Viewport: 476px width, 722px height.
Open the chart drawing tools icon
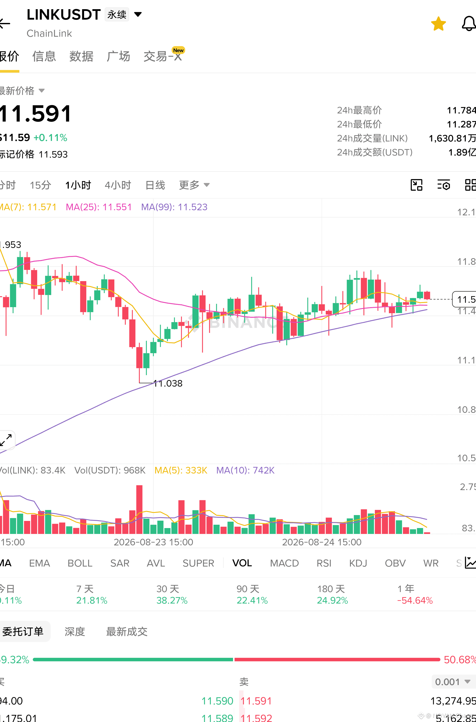(416, 185)
